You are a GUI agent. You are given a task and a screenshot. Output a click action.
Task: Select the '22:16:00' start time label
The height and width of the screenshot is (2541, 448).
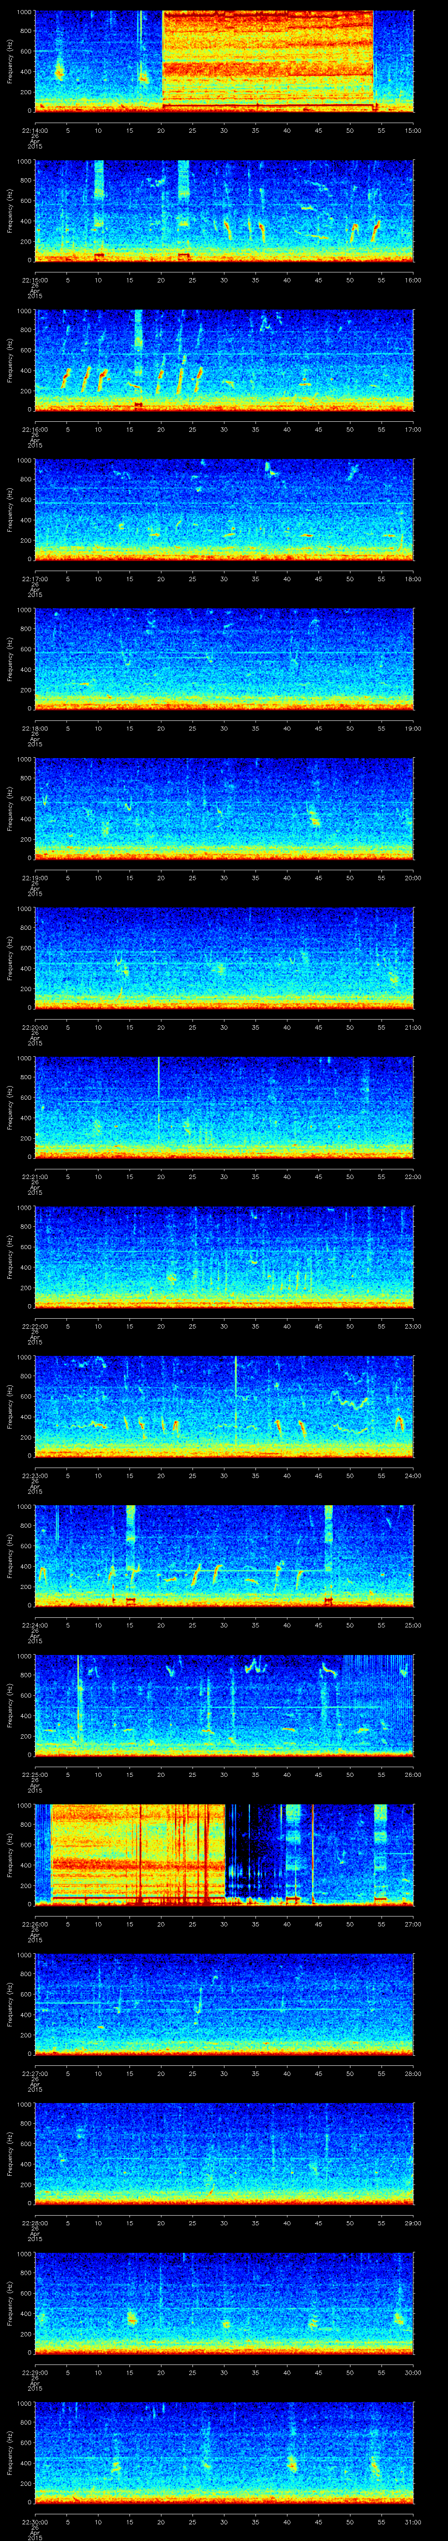pos(35,429)
